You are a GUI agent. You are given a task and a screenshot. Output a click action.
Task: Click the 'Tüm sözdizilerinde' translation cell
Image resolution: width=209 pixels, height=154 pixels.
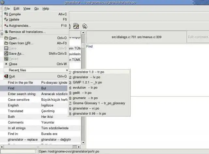(55, 128)
